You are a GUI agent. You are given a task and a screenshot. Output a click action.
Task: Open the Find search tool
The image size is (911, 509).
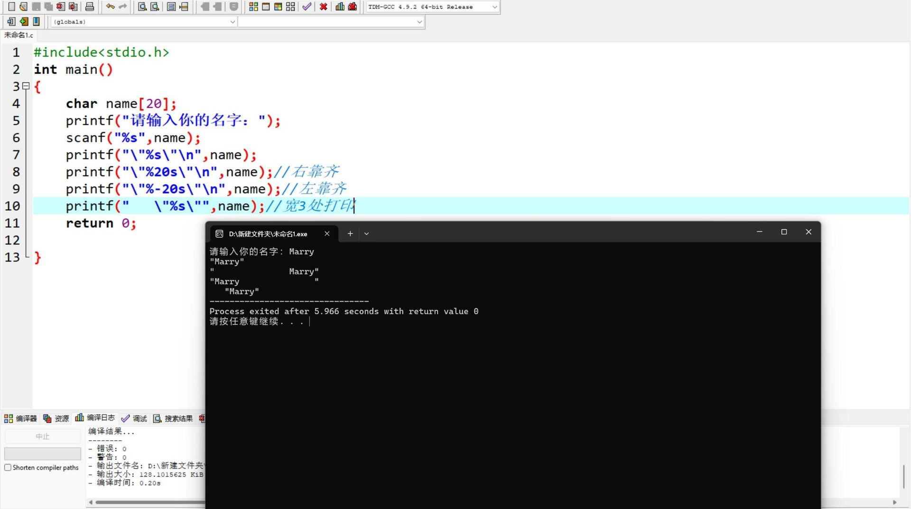pyautogui.click(x=142, y=7)
